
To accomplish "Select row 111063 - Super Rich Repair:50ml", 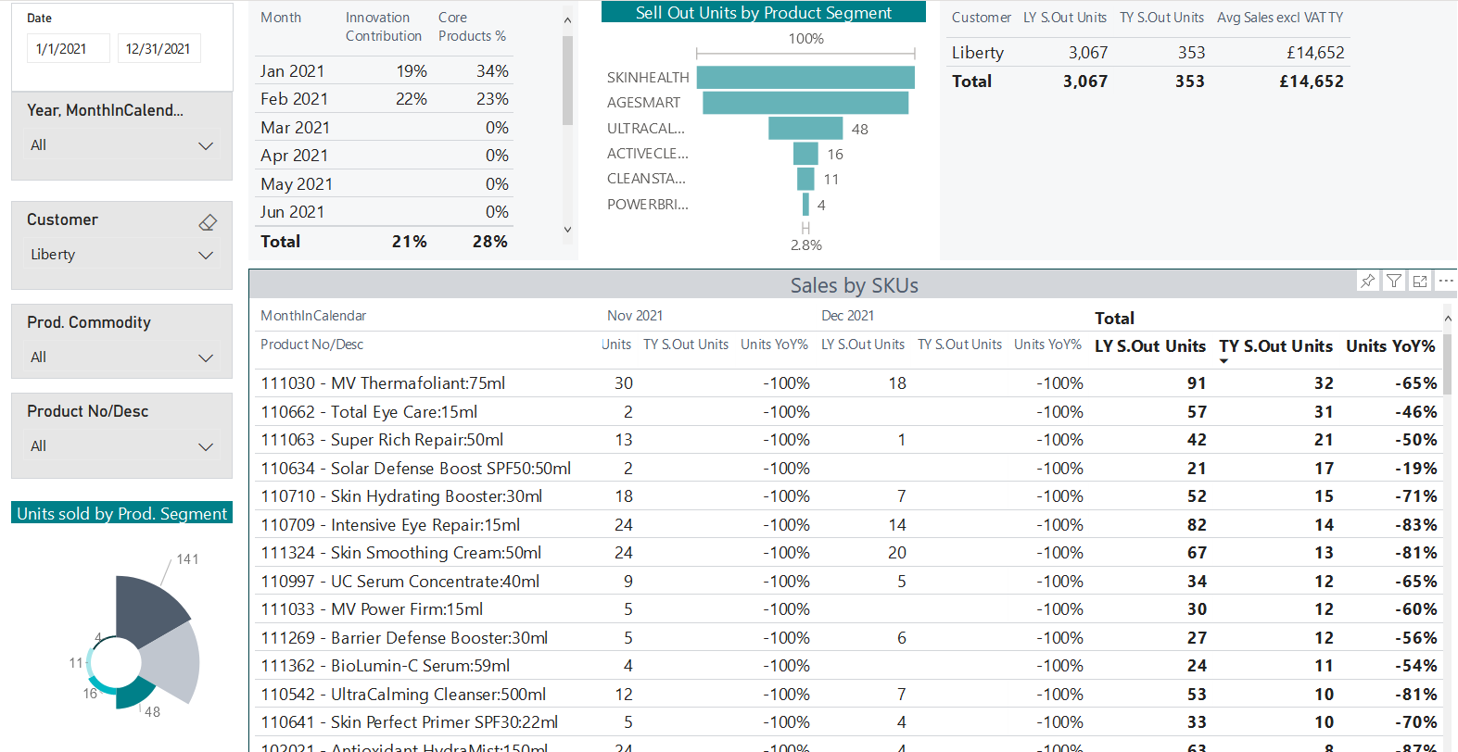I will pyautogui.click(x=847, y=440).
